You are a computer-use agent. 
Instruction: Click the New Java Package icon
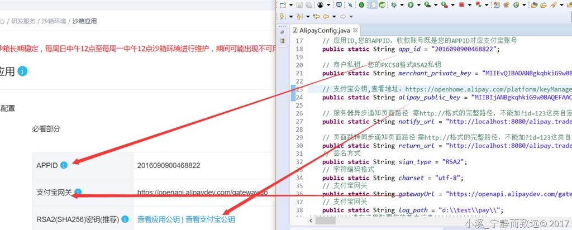pos(506,4)
